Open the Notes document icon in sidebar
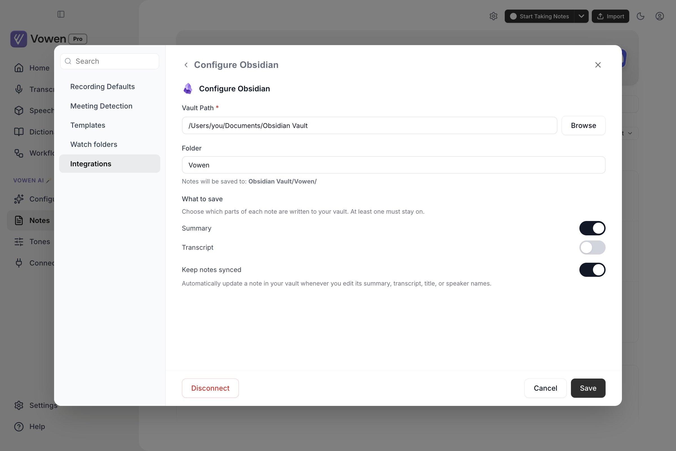The width and height of the screenshot is (676, 451). pyautogui.click(x=19, y=220)
